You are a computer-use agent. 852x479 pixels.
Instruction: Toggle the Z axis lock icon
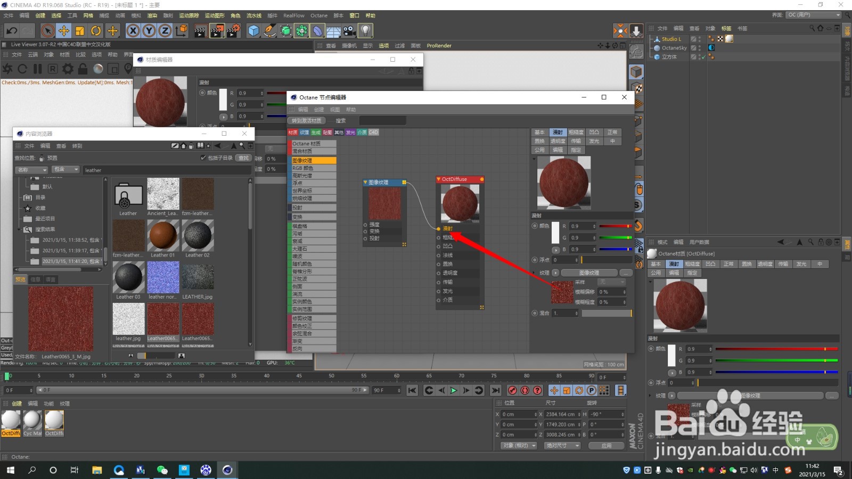point(165,31)
